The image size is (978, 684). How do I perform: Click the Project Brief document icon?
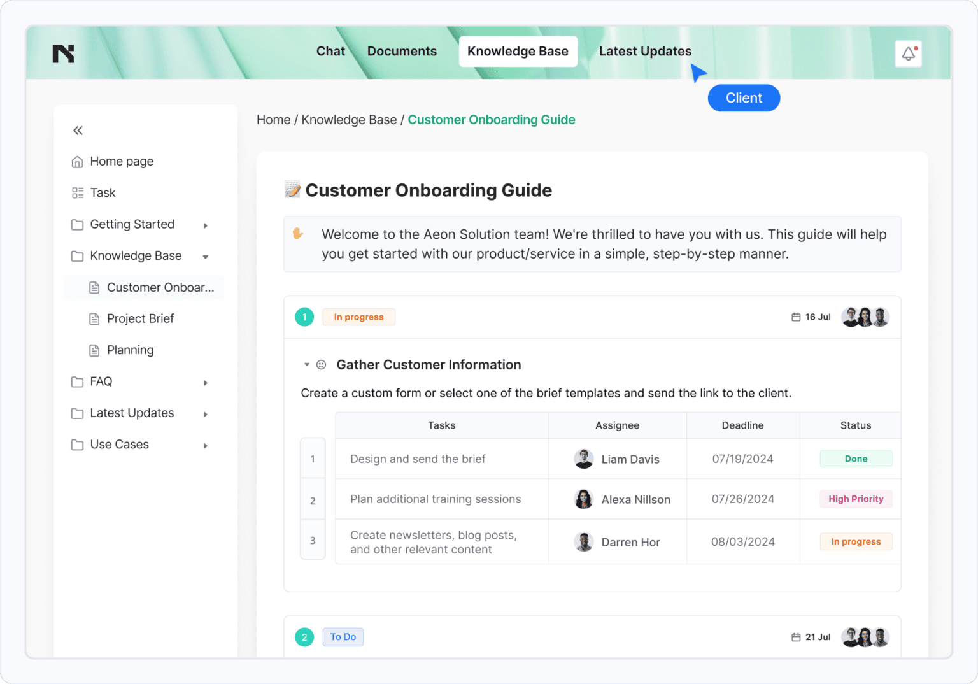pos(94,318)
